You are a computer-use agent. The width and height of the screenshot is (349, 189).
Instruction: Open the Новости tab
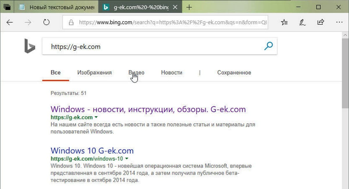(172, 73)
